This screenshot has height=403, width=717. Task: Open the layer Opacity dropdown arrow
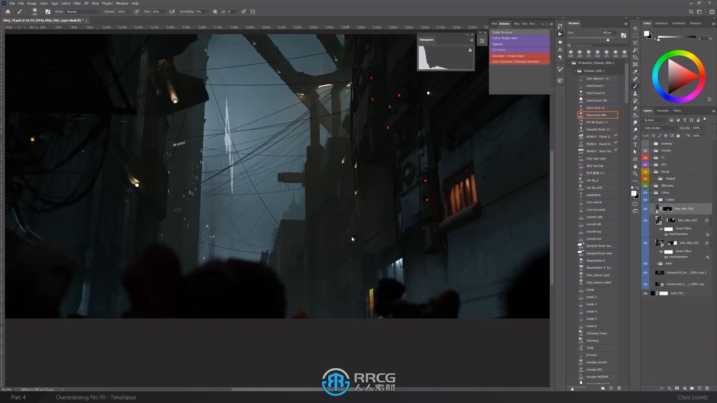(x=704, y=128)
